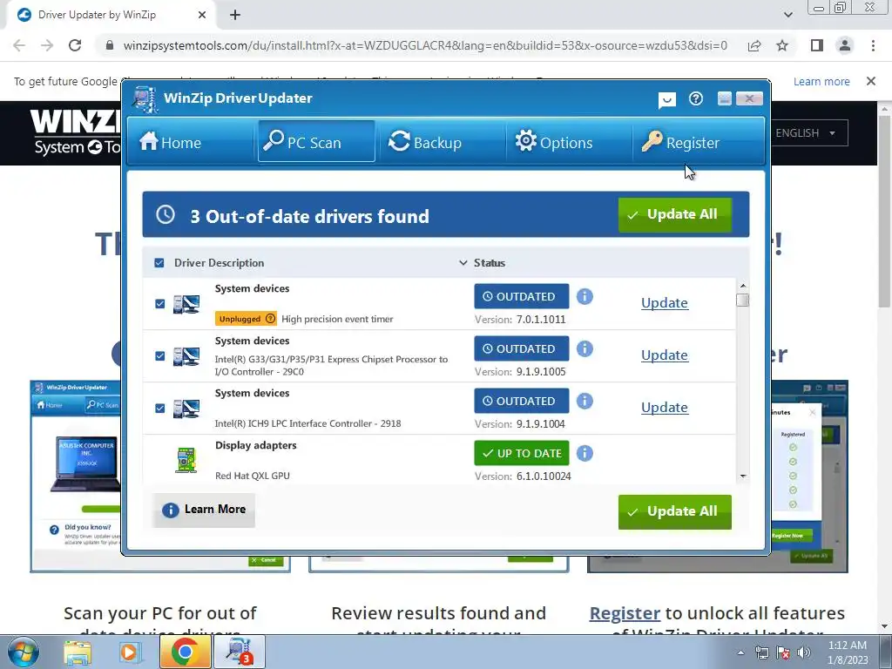Open media player from taskbar
The height and width of the screenshot is (669, 892).
coord(129,652)
